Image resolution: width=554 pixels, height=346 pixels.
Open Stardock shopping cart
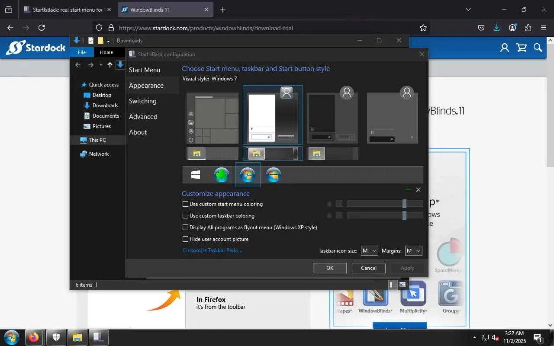coord(522,48)
